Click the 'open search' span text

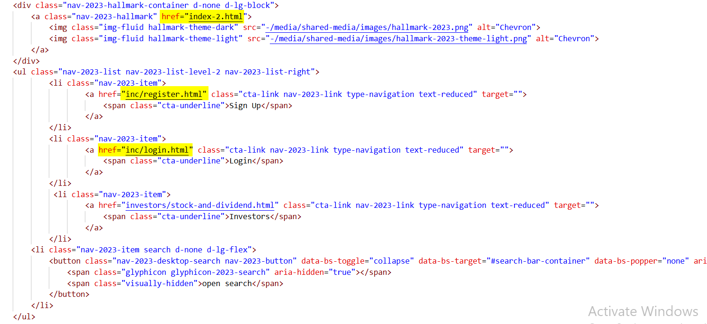tap(227, 283)
